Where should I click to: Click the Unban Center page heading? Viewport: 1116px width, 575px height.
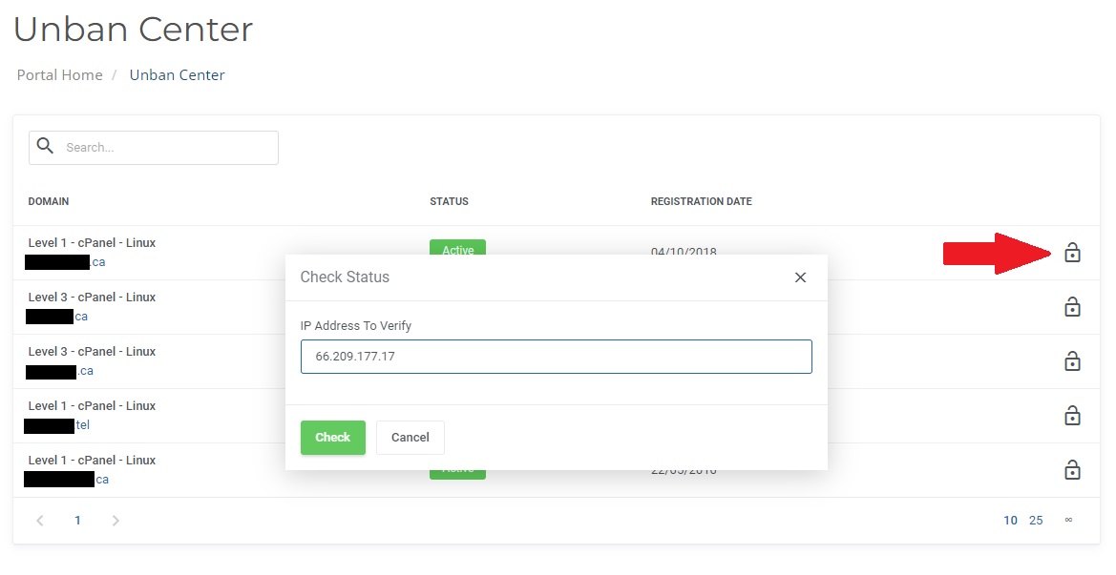click(133, 30)
